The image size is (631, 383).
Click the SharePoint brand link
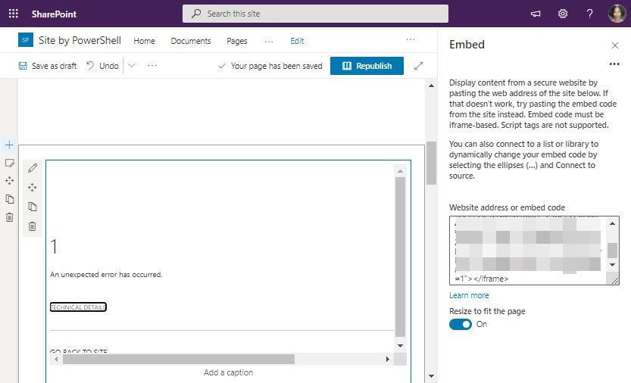pos(54,14)
